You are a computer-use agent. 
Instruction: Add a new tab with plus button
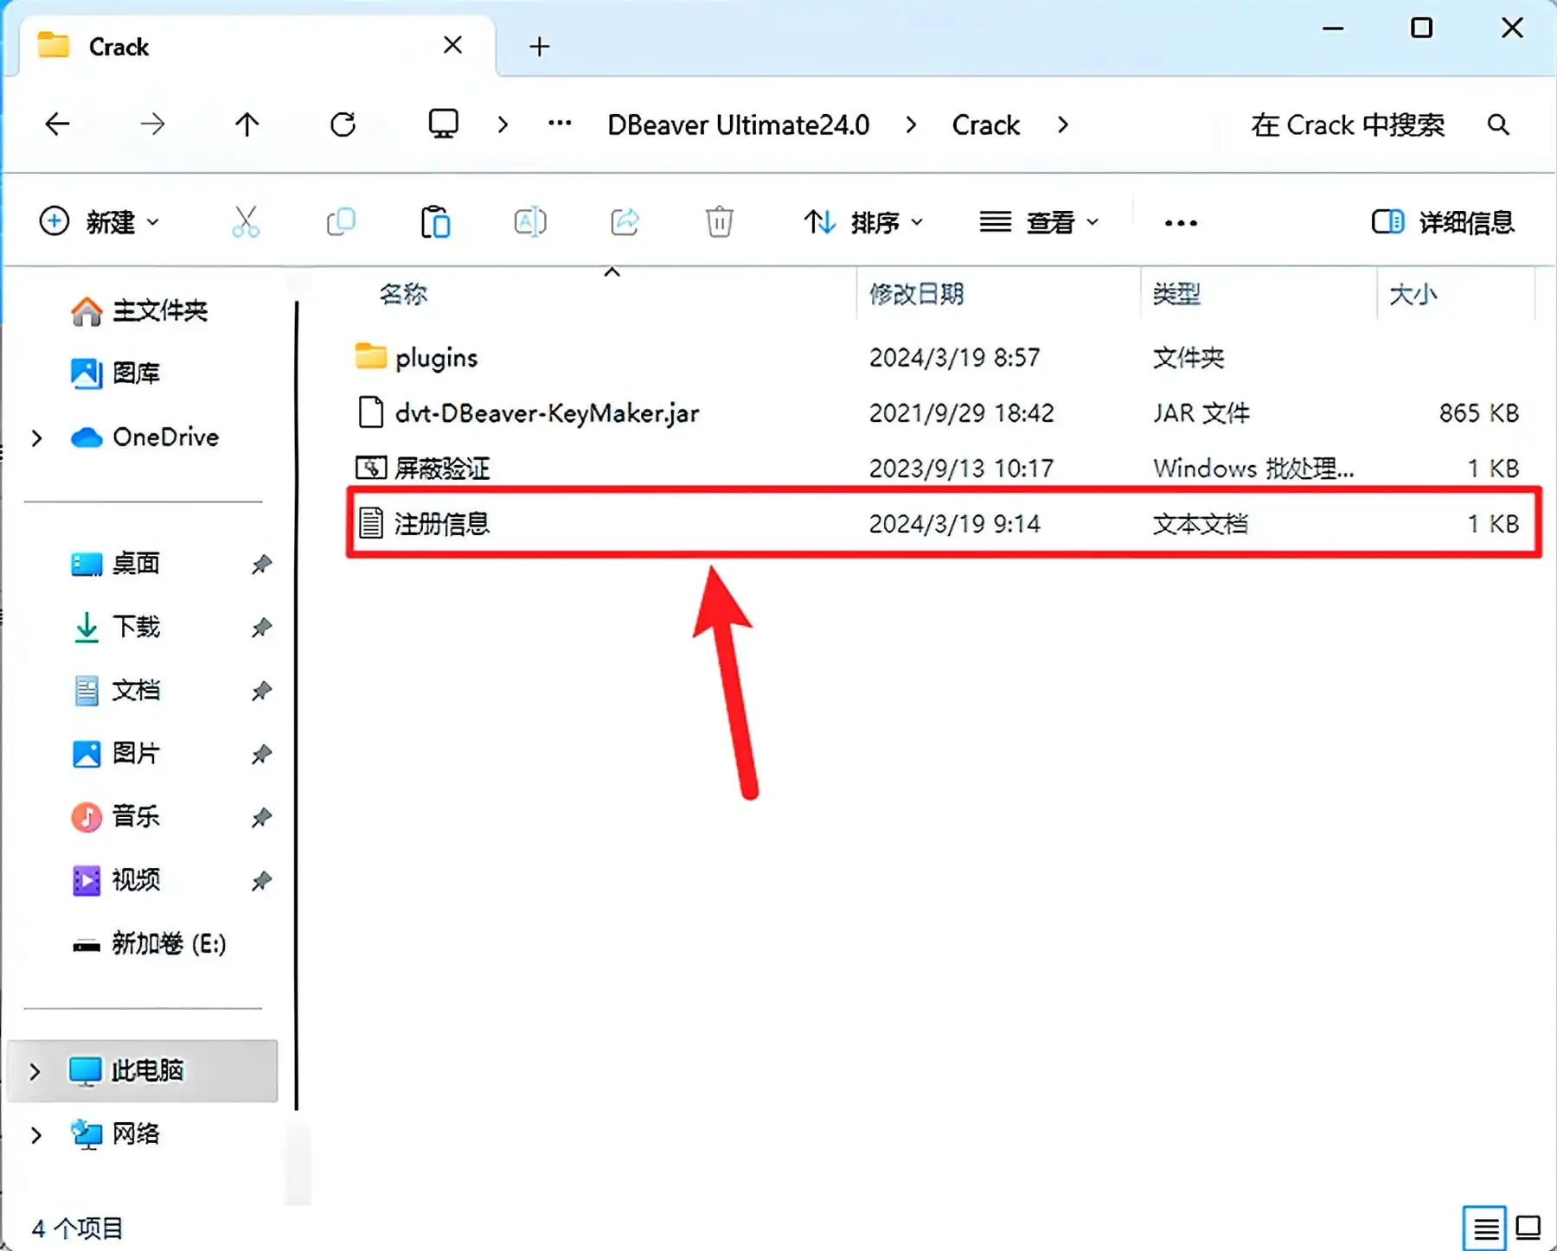tap(540, 46)
